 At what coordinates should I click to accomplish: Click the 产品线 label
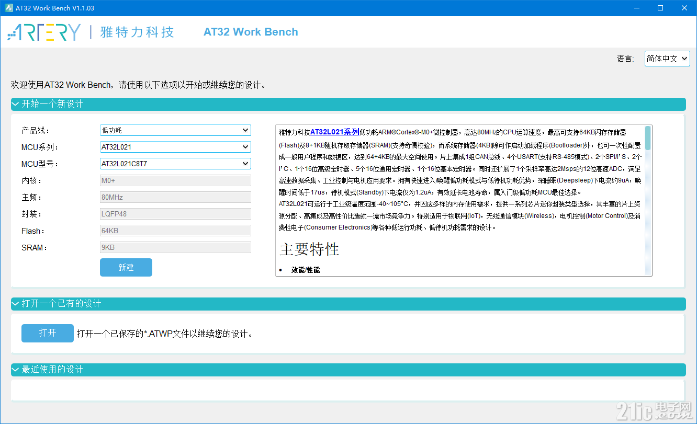[x=35, y=130]
